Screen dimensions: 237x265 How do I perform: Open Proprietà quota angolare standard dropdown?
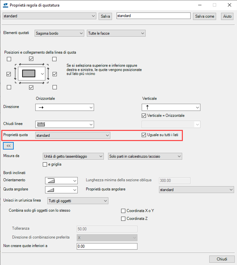click(x=196, y=190)
